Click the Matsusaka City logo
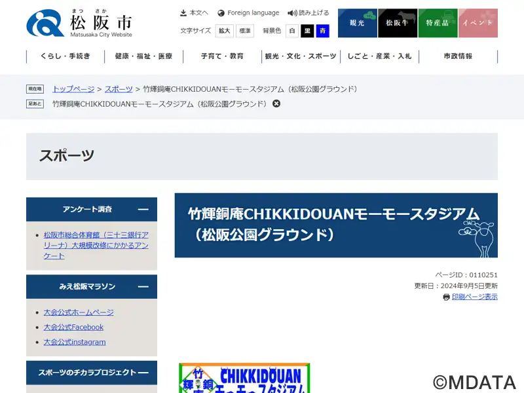 [x=79, y=23]
